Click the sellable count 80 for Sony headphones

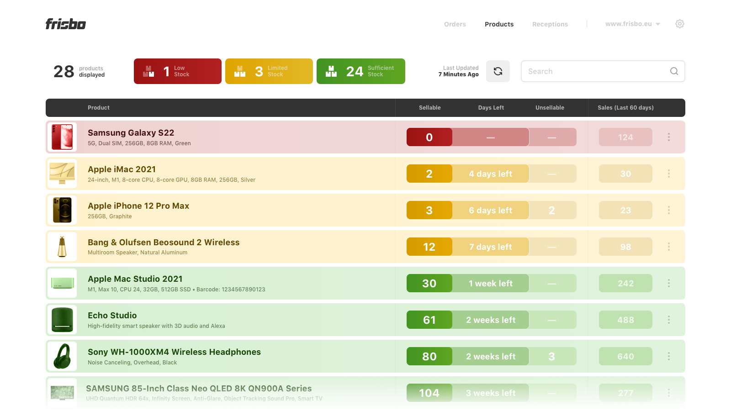pos(429,356)
